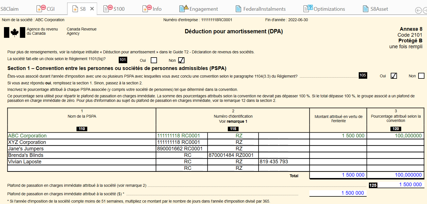Click the Vivian Laposte name cell
The image size is (427, 204).
82,162
